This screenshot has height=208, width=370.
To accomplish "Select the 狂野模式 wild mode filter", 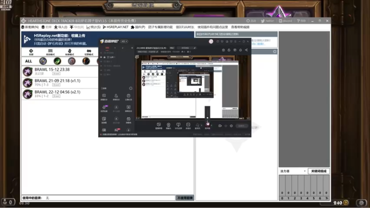I will point(89,52).
